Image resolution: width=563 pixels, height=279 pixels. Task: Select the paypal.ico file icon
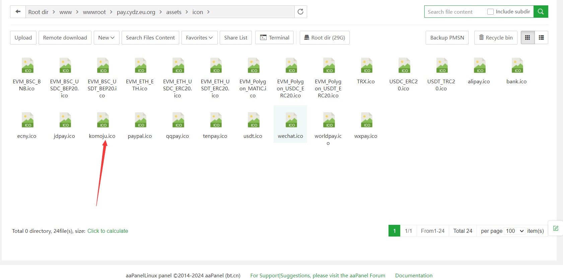tap(140, 120)
